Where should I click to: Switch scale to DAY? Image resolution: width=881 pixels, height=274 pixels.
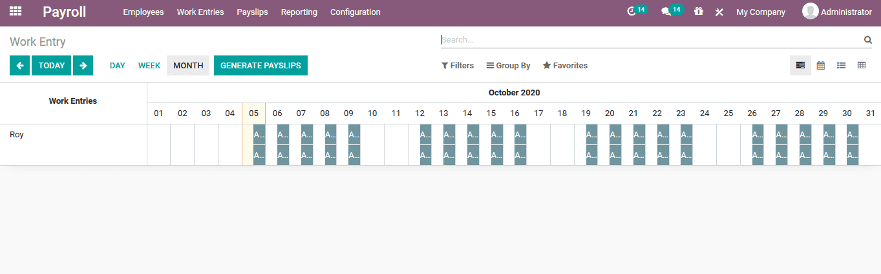coord(118,66)
